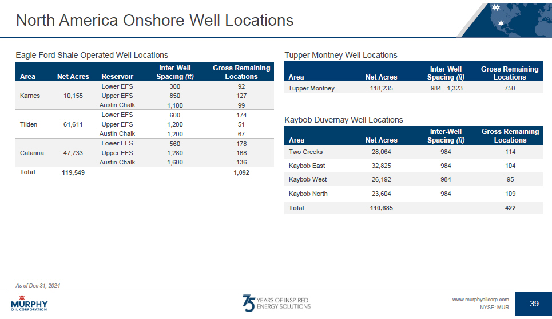The image size is (552, 319).
Task: Click the Reservoir column header in Eagle Ford table
Action: 117,77
